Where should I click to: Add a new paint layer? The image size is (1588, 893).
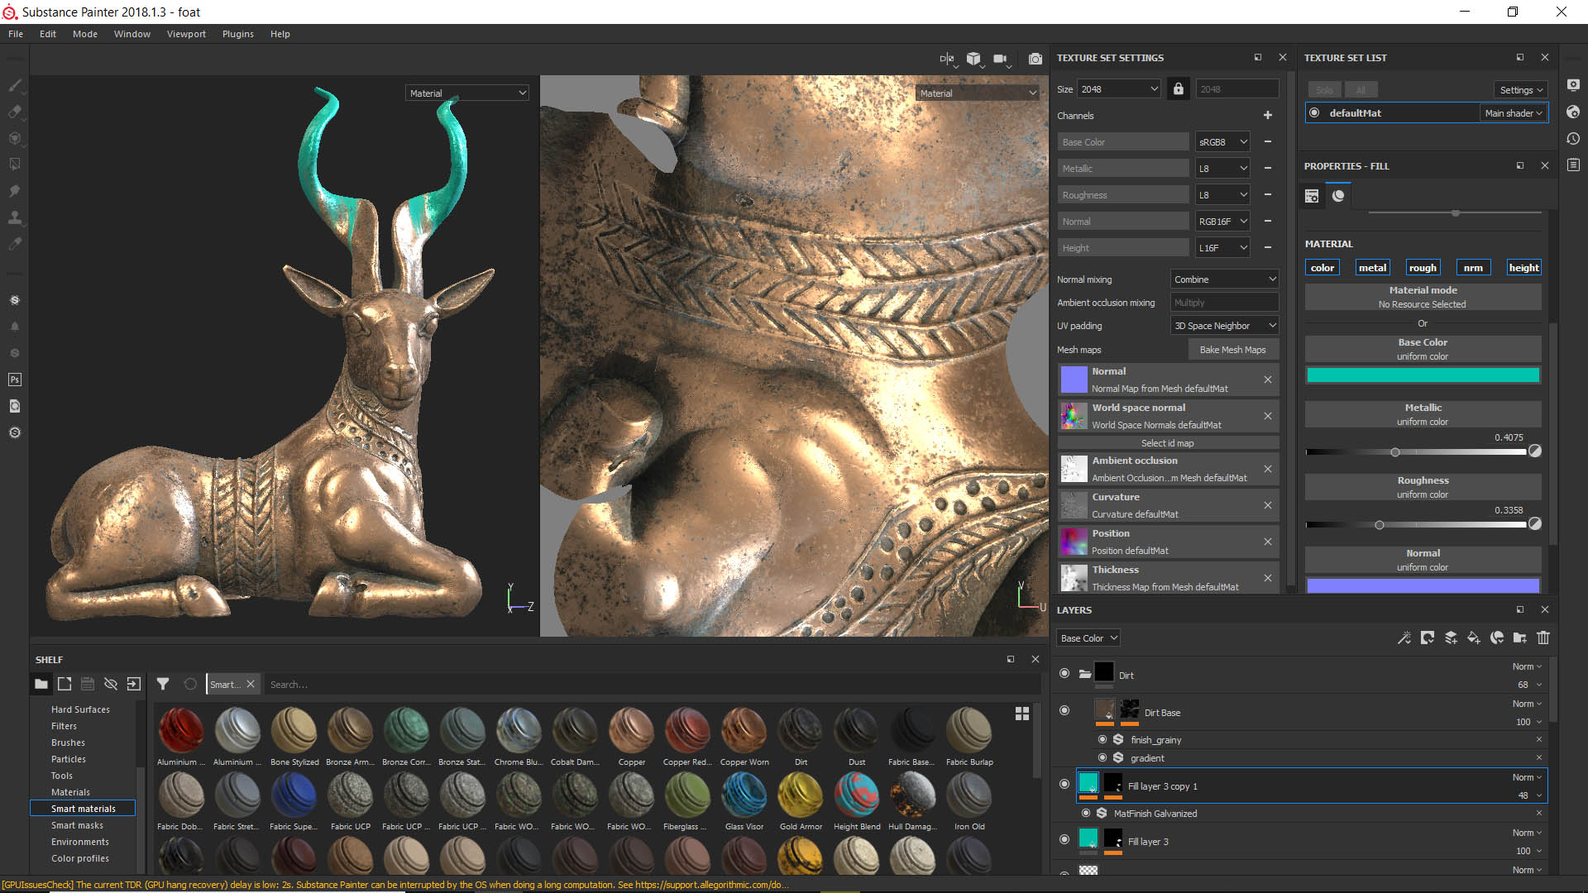[1450, 638]
